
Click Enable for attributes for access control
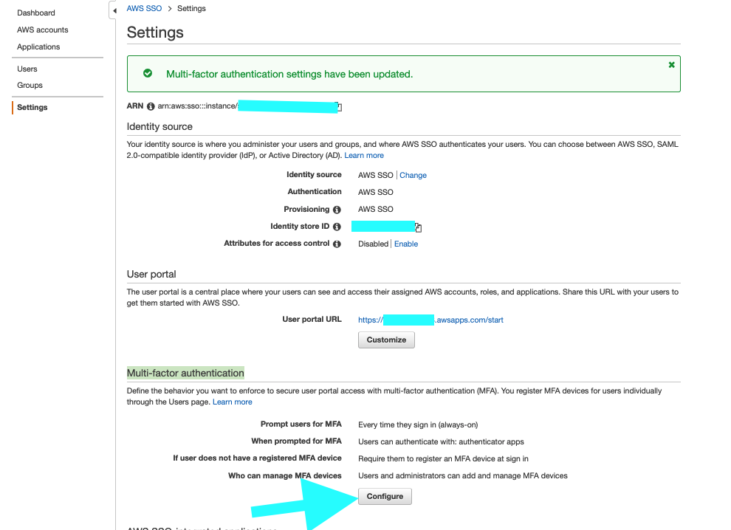[x=406, y=244]
